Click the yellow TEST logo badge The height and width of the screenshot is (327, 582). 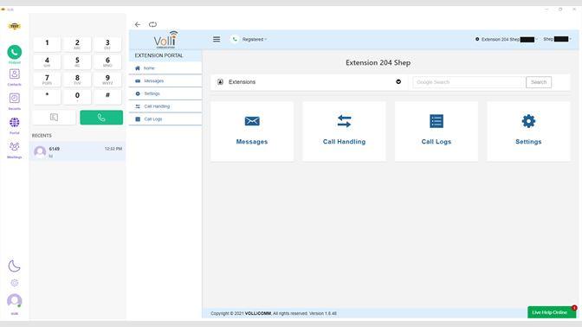click(15, 26)
